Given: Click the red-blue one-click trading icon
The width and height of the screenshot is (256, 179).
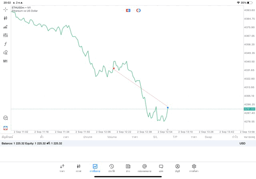Looking at the screenshot, I should 128,10.
